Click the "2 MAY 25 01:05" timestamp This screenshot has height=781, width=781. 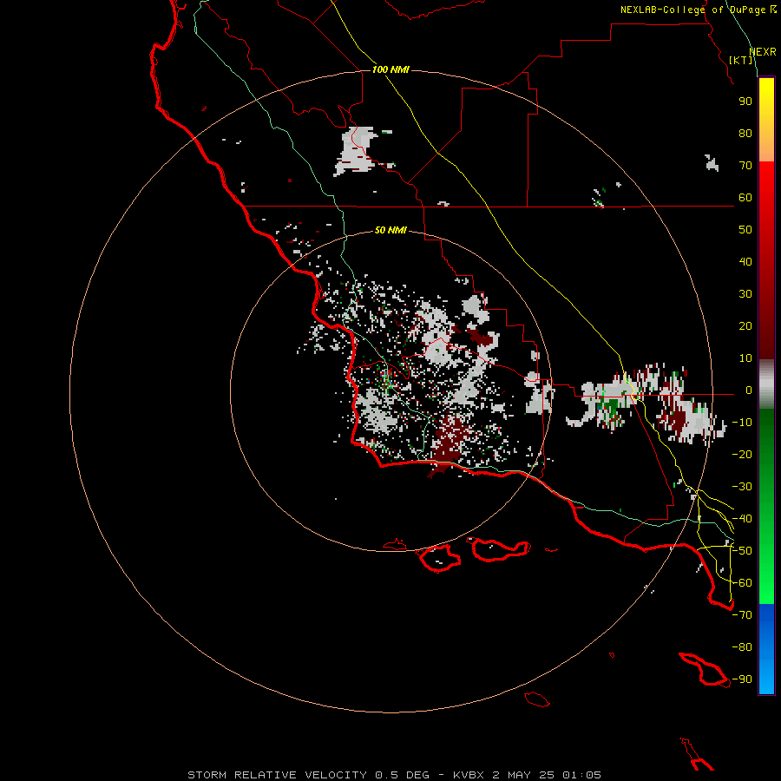click(547, 775)
